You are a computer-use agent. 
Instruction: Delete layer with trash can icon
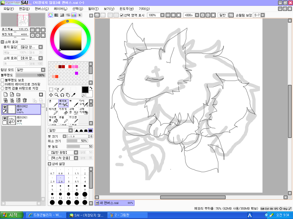pyautogui.click(x=25, y=100)
